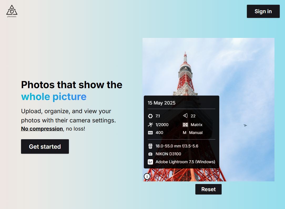Click the underlined No compression text
This screenshot has height=209, width=285.
42,129
